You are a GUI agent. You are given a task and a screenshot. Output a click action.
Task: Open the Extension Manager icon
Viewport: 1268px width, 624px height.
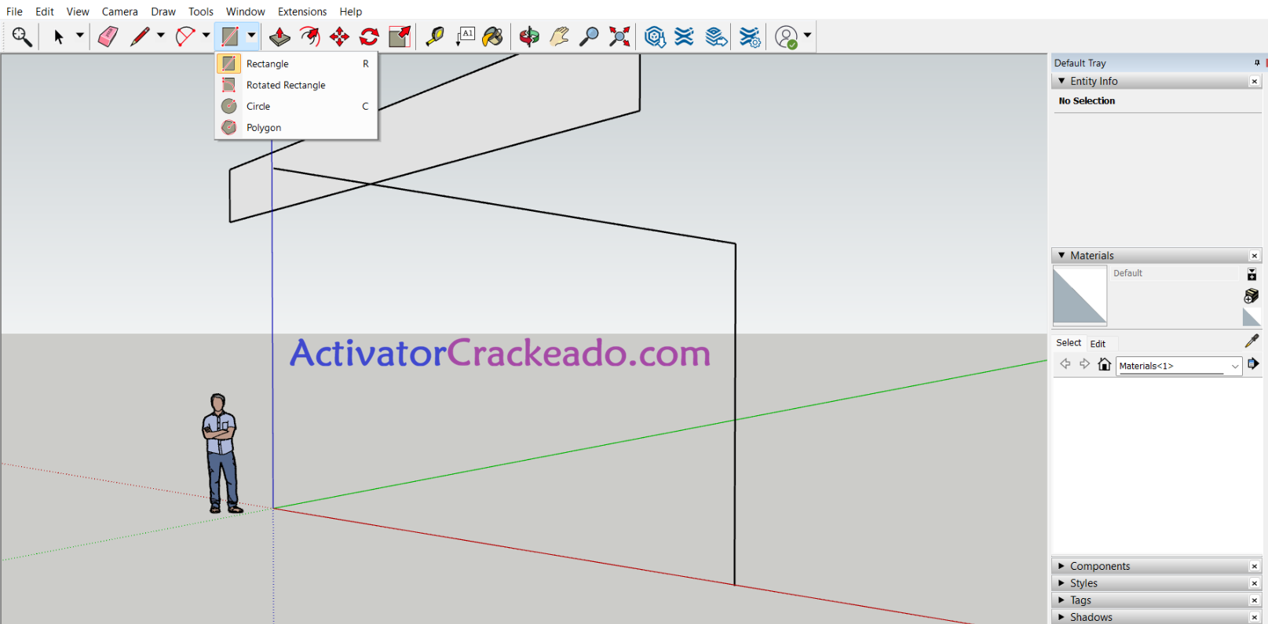[750, 37]
